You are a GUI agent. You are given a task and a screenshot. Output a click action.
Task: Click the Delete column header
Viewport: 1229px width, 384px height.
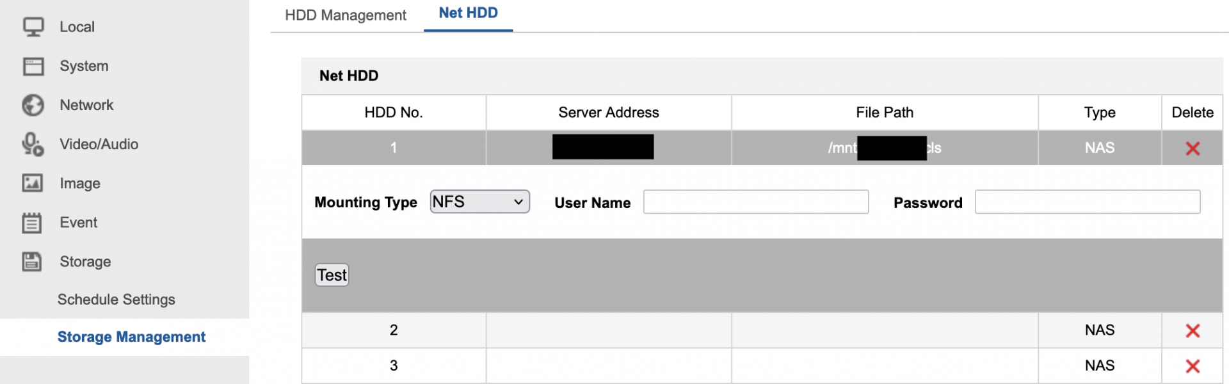1193,113
